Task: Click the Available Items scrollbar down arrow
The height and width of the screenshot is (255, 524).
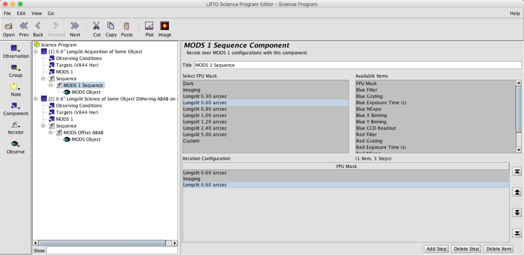Action: point(519,150)
